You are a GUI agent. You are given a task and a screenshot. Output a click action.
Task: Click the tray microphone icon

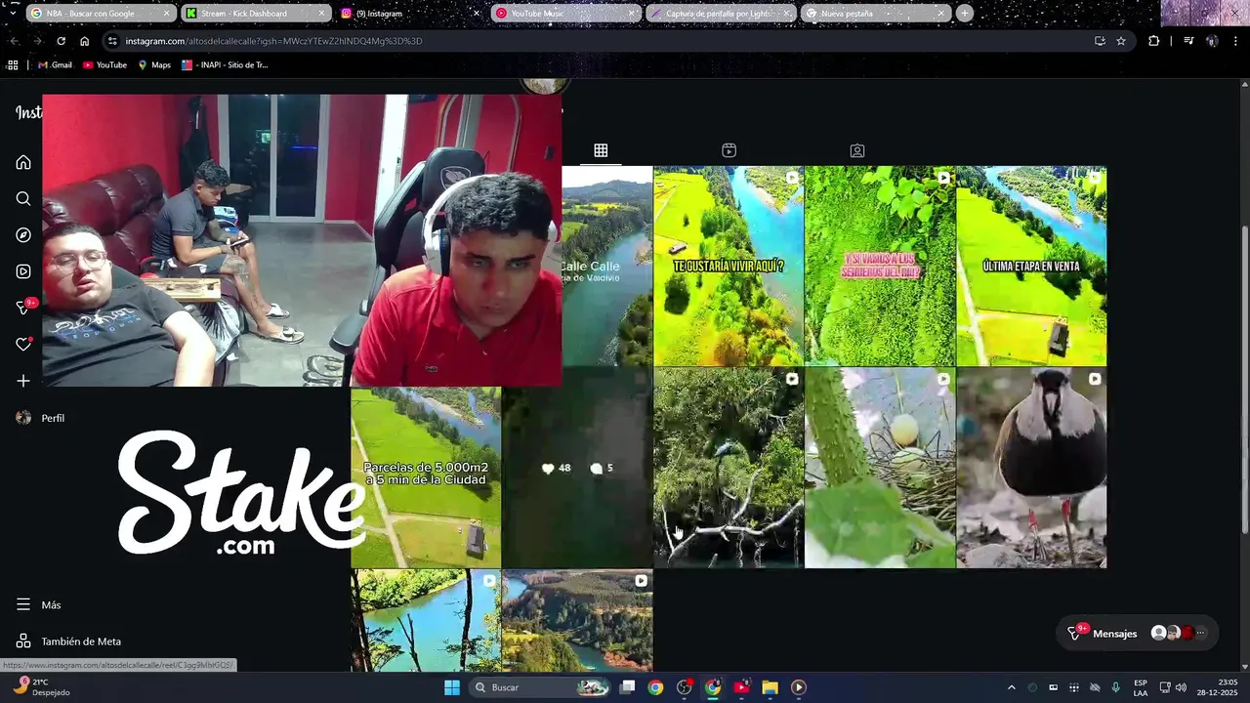(1115, 687)
